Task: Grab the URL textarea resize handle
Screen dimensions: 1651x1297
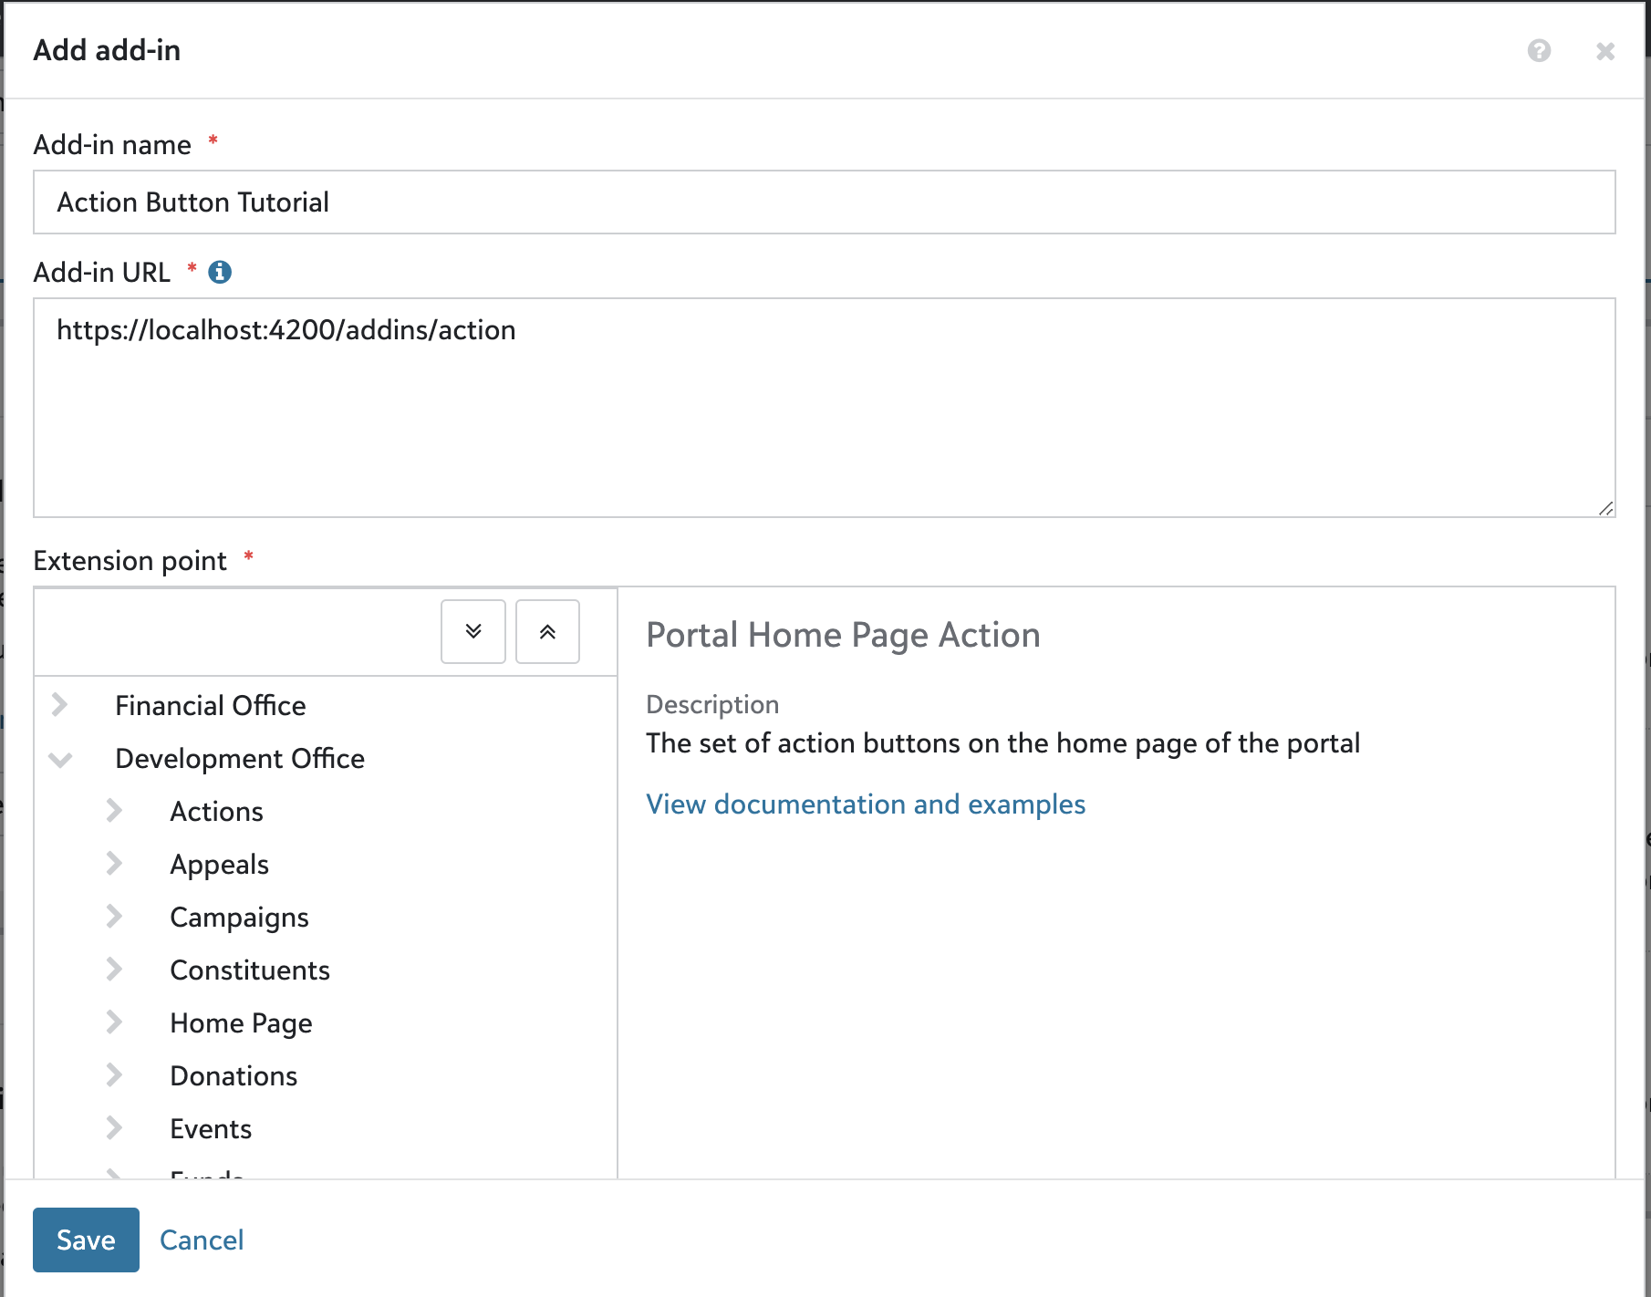Action: [1605, 508]
